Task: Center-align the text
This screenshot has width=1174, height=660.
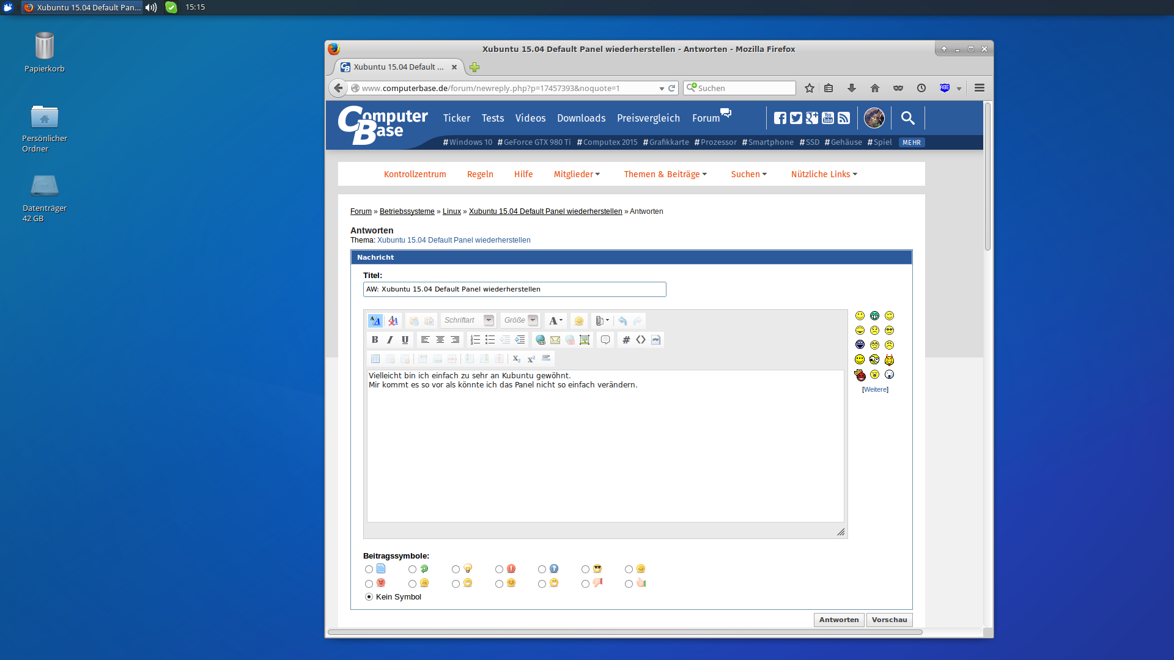Action: pyautogui.click(x=440, y=340)
